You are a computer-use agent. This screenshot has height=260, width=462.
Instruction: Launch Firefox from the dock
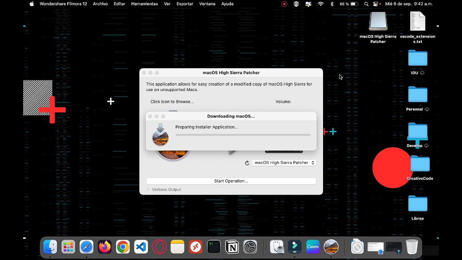pos(105,247)
